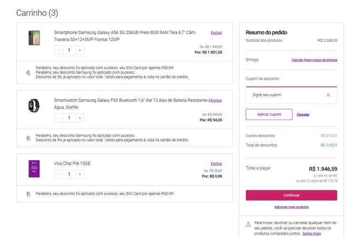Increase Galaxy Fit3 smartwatch quantity with plus
The width and height of the screenshot is (354, 238).
pos(79,118)
